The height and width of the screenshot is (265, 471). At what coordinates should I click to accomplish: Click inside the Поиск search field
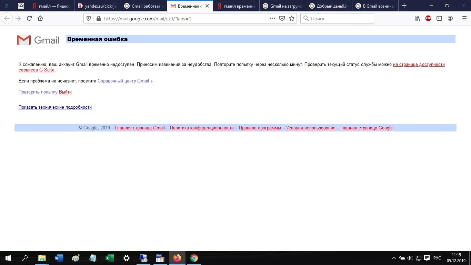[337, 19]
